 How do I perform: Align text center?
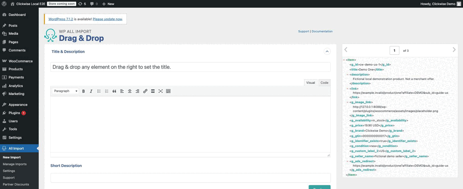pyautogui.click(x=130, y=91)
